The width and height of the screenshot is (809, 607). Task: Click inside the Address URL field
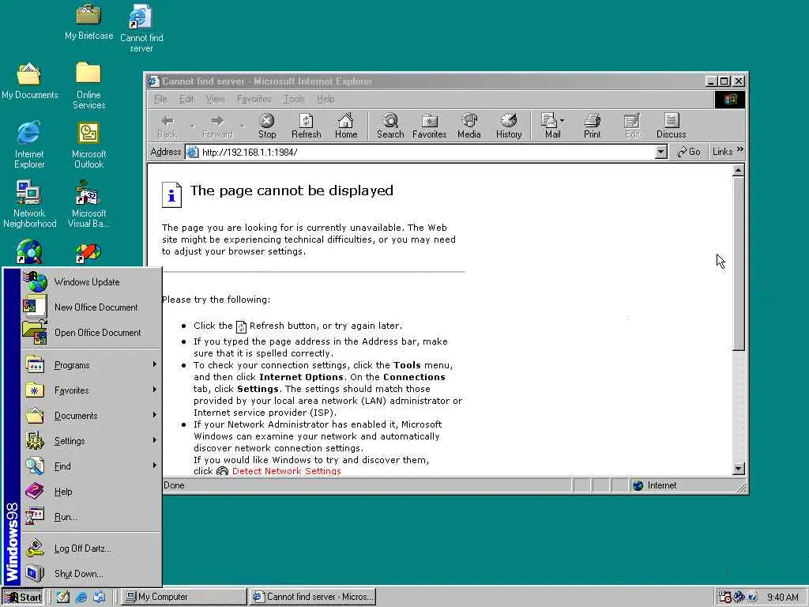(420, 152)
